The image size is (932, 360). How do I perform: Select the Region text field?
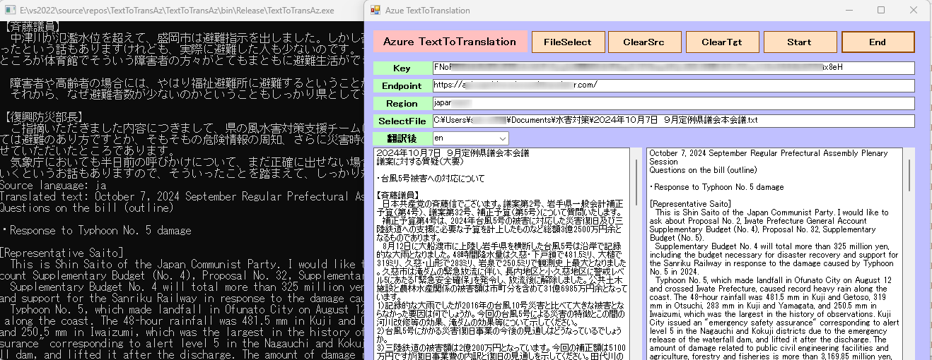pyautogui.click(x=673, y=103)
